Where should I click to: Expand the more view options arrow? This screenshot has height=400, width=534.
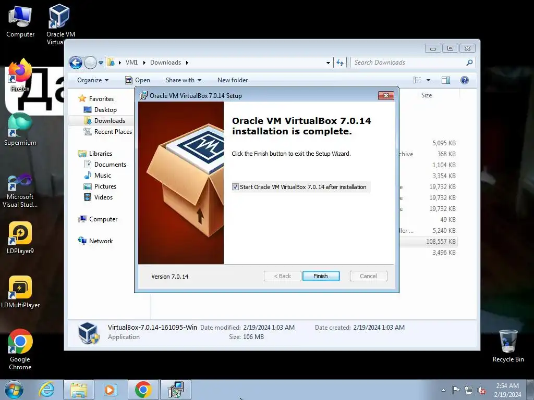coord(429,80)
